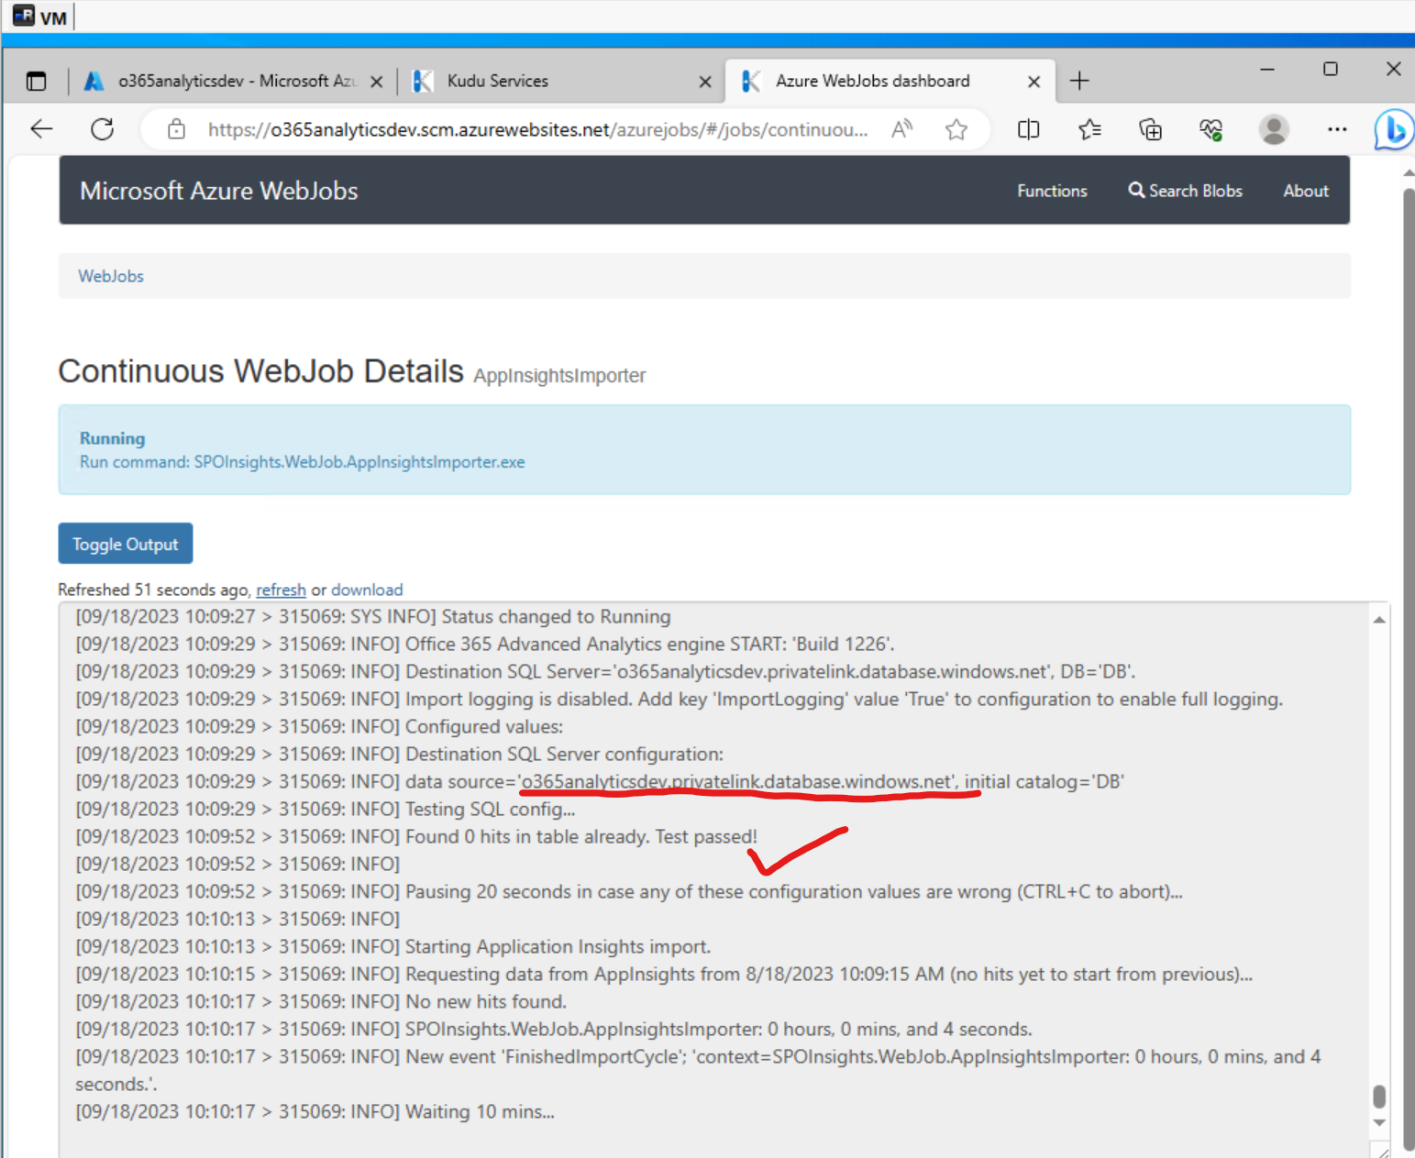Open Settings and more ellipsis menu

(1337, 129)
